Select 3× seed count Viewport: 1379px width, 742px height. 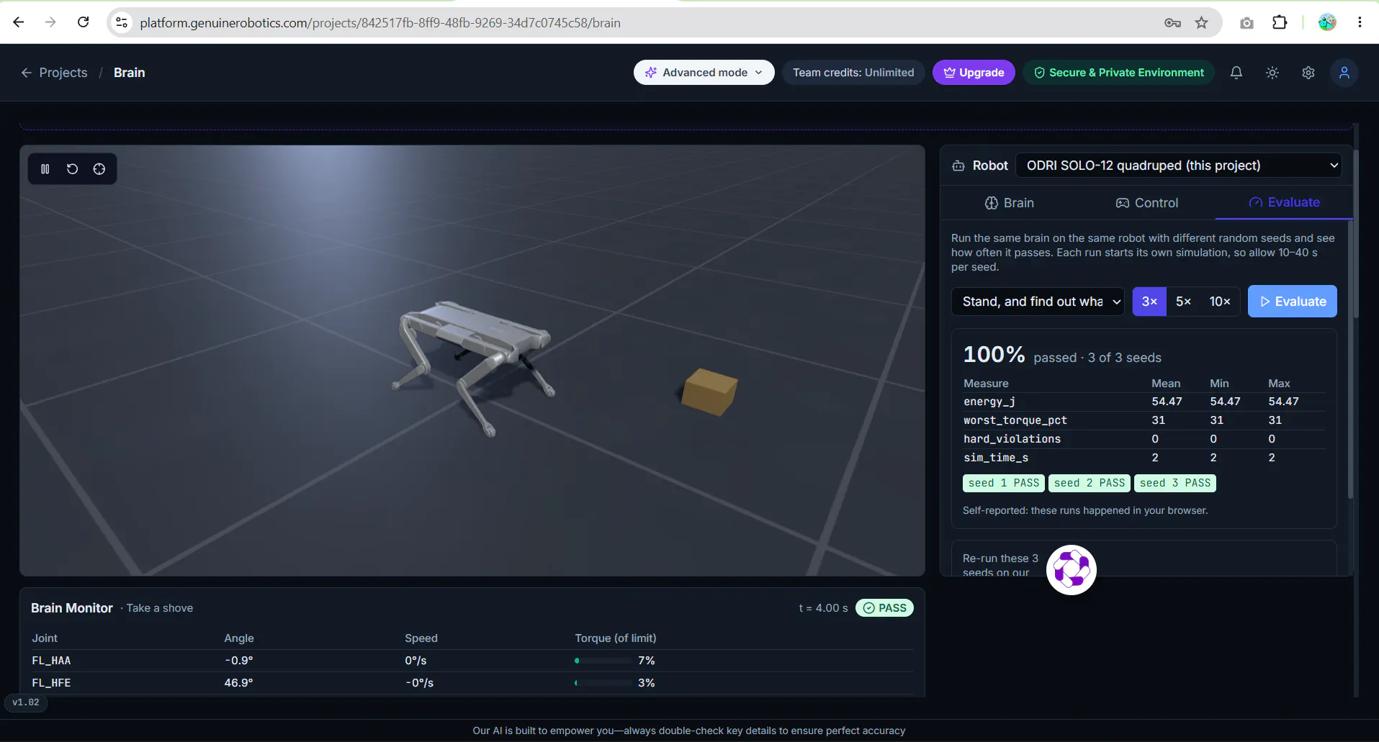[1149, 302]
